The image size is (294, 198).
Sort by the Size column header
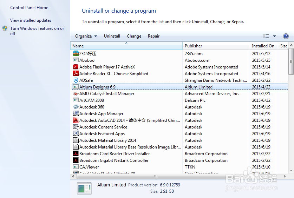pyautogui.click(x=283, y=46)
